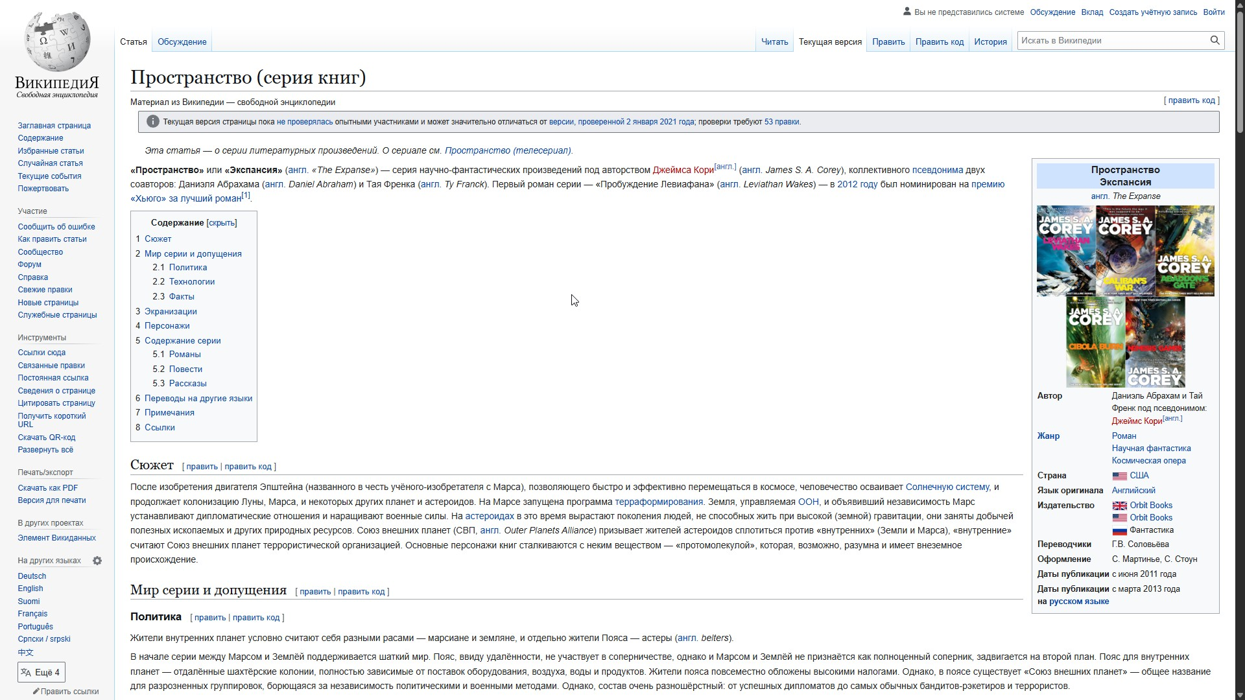Open the История tab
Screen dimensions: 1245x700
(x=990, y=41)
